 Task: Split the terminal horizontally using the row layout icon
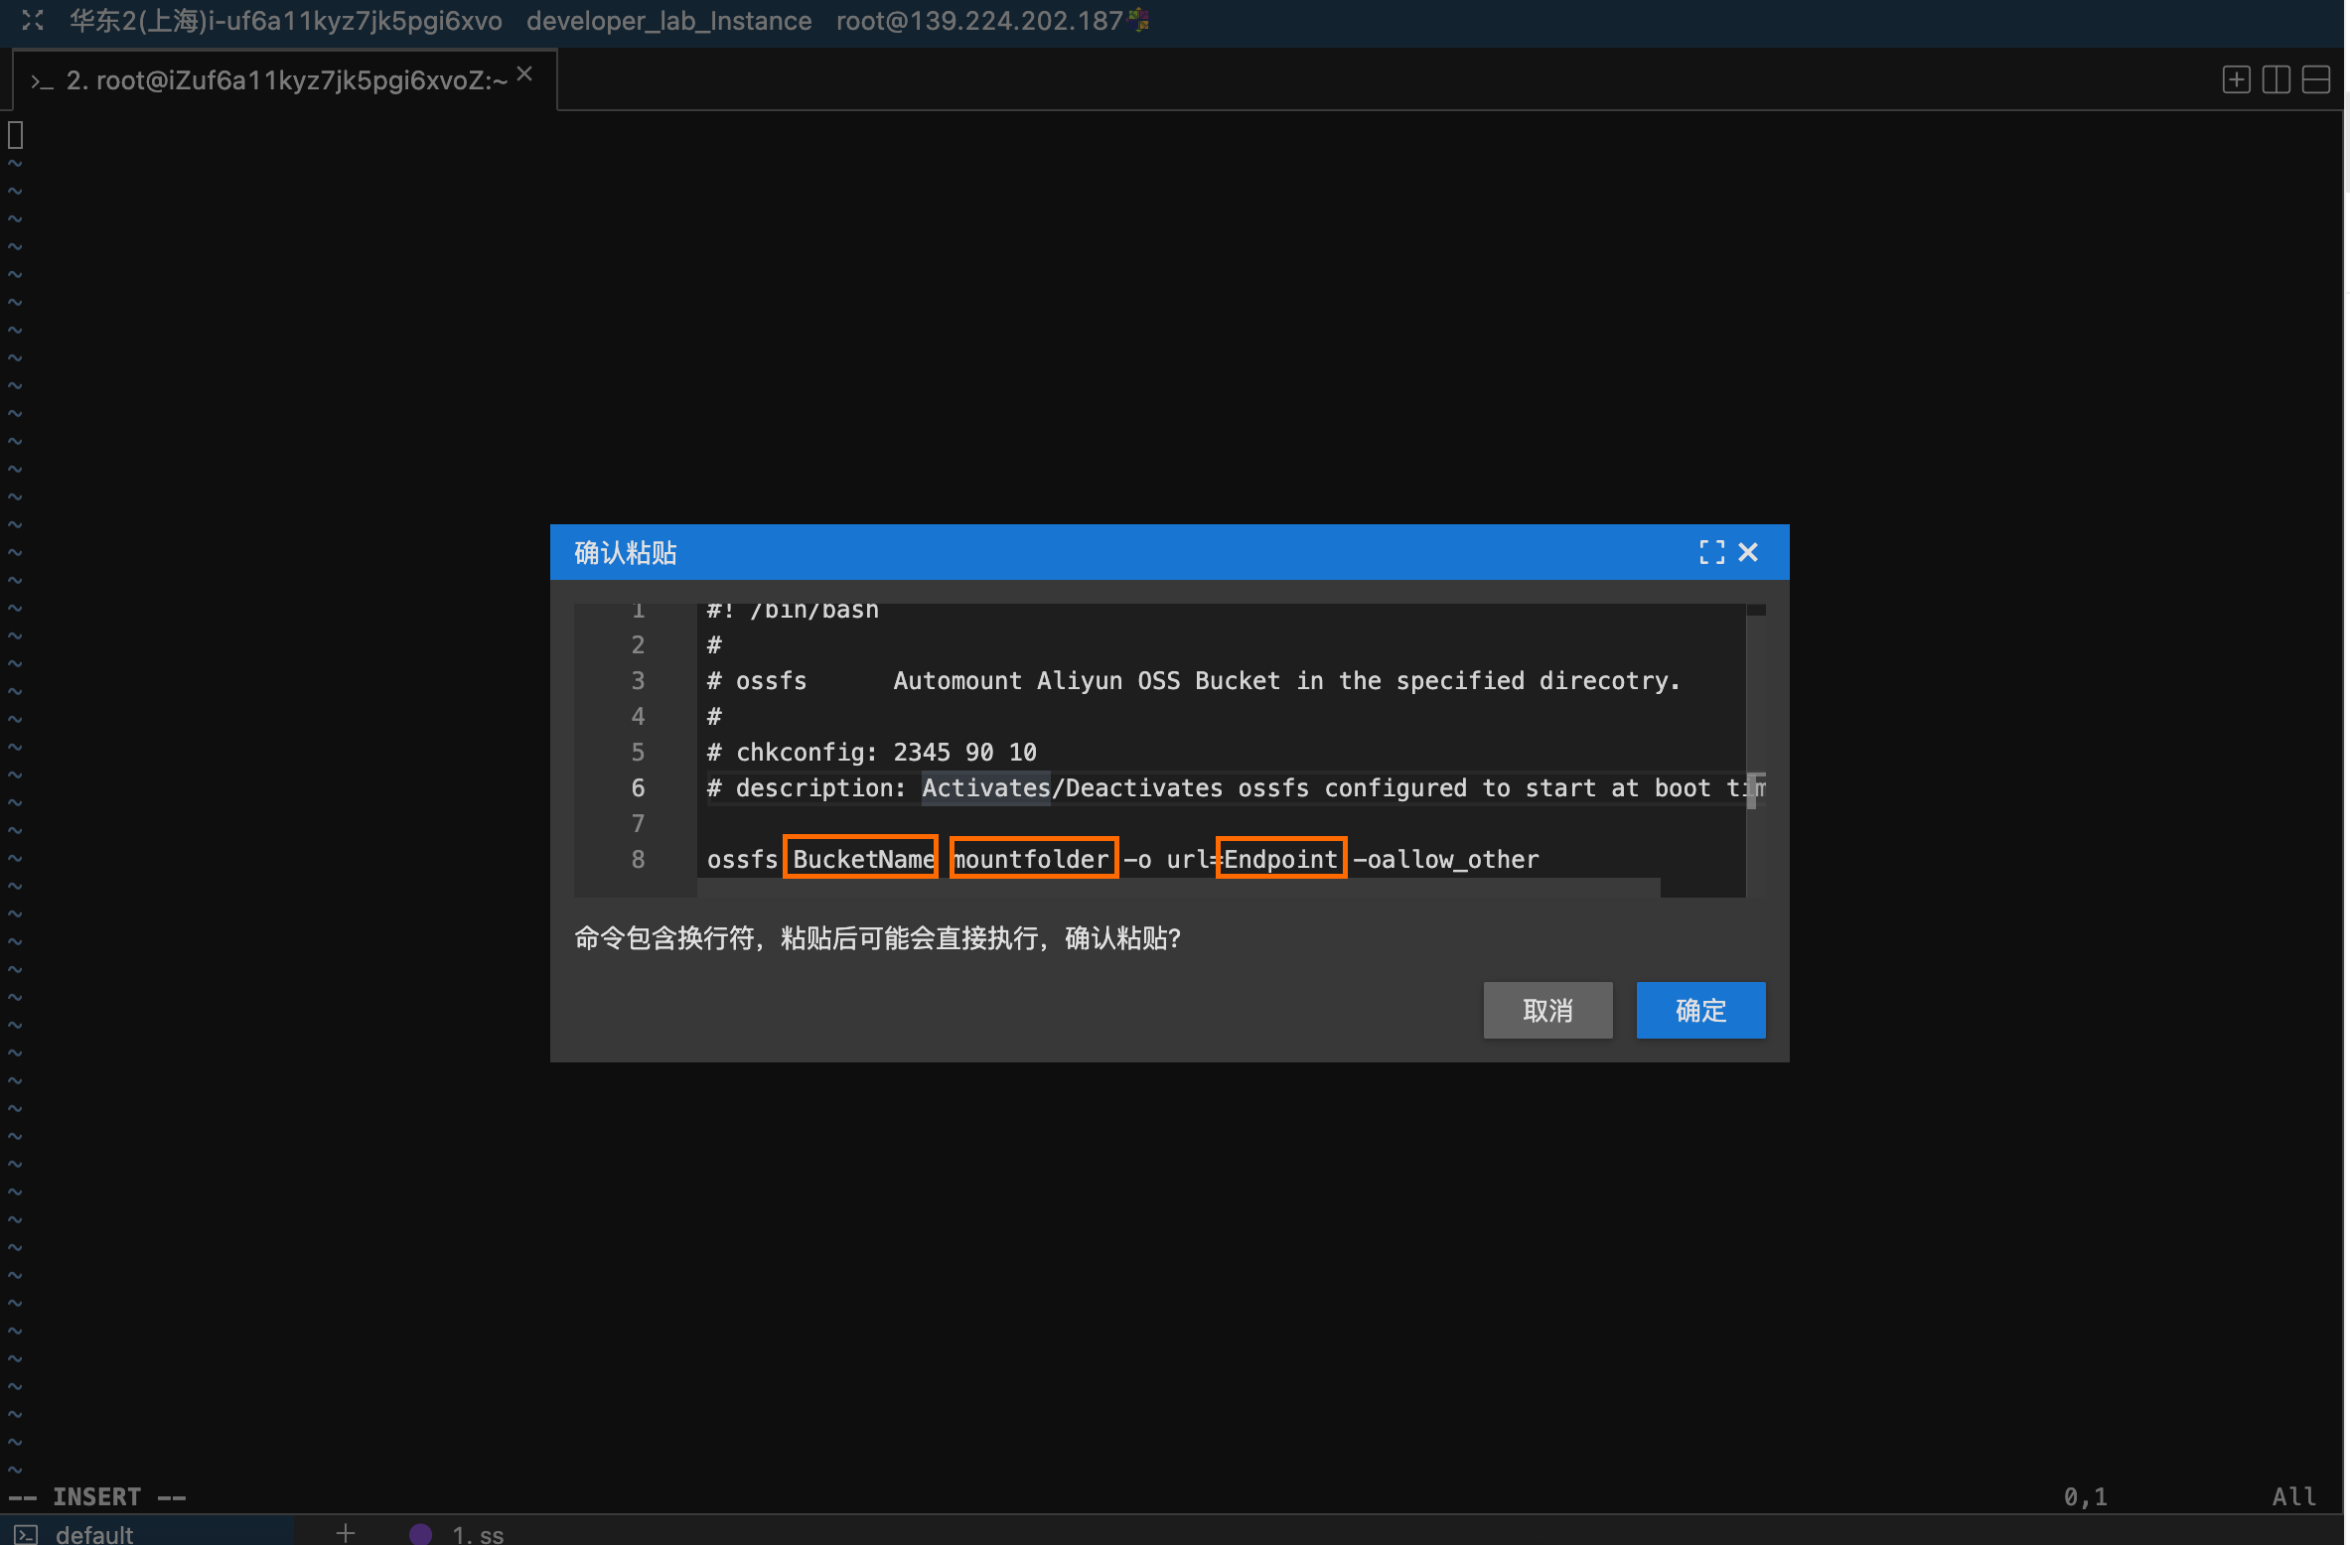coord(2315,80)
